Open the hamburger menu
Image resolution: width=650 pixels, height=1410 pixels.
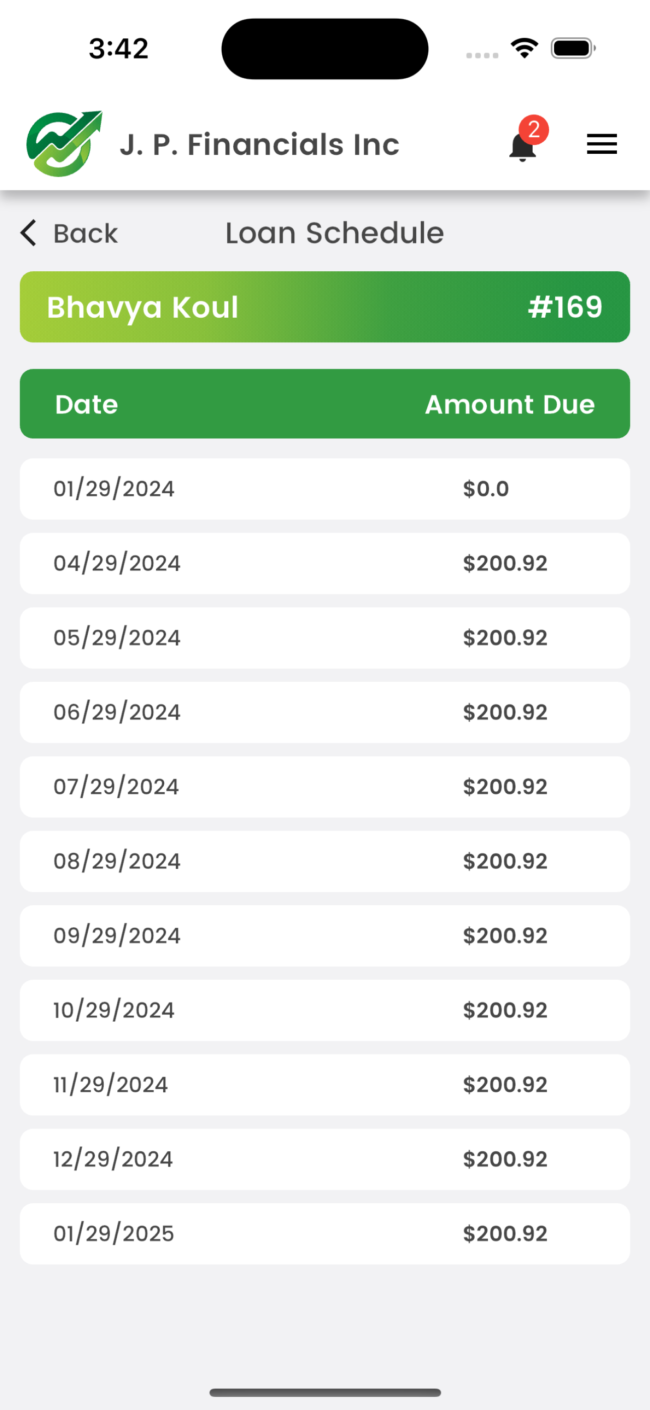[x=601, y=144]
